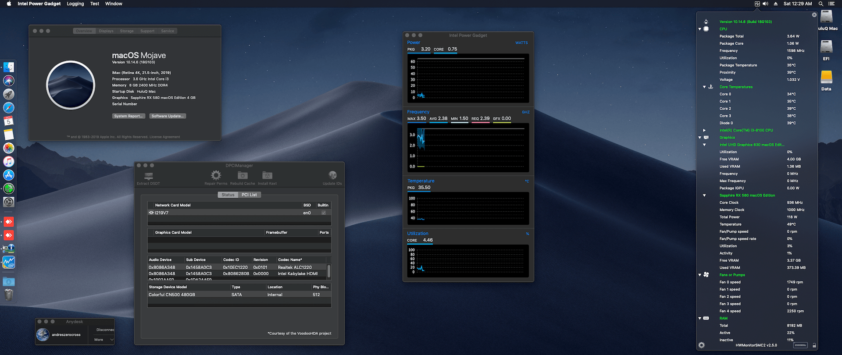Open Launchpad rocket icon in Dock
The width and height of the screenshot is (842, 355).
pos(9,94)
